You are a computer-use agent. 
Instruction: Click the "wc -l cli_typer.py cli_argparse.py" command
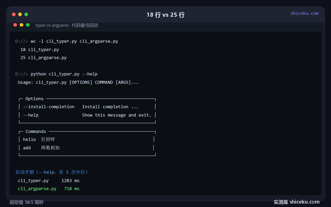pyautogui.click(x=74, y=41)
